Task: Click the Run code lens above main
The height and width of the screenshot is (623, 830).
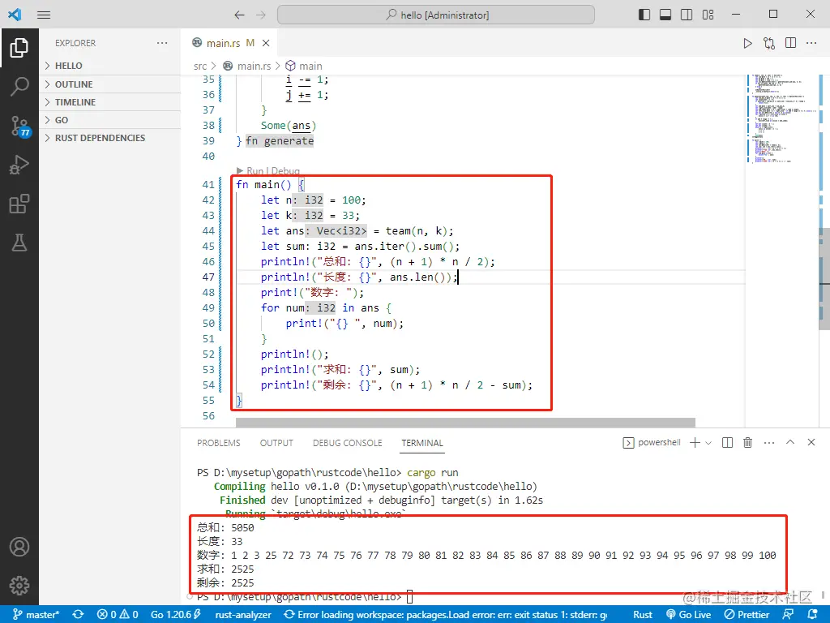Action: 255,170
